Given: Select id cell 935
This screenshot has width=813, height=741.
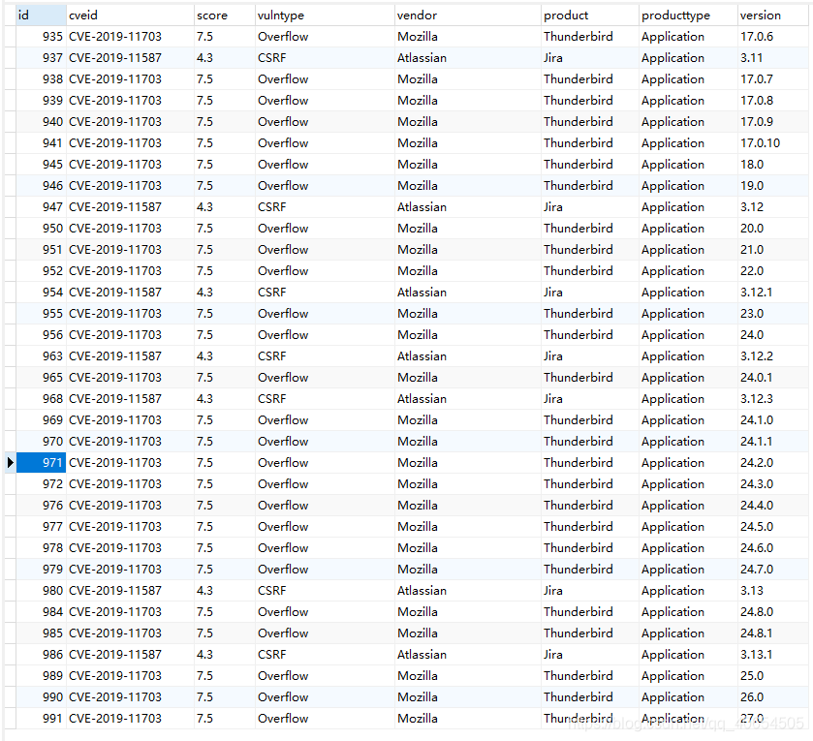Looking at the screenshot, I should [x=41, y=36].
